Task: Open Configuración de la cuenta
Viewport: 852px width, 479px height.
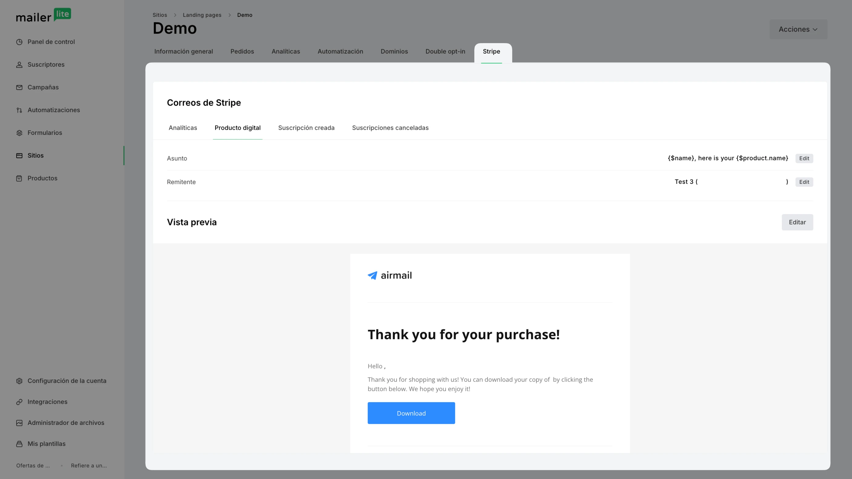Action: (x=67, y=381)
